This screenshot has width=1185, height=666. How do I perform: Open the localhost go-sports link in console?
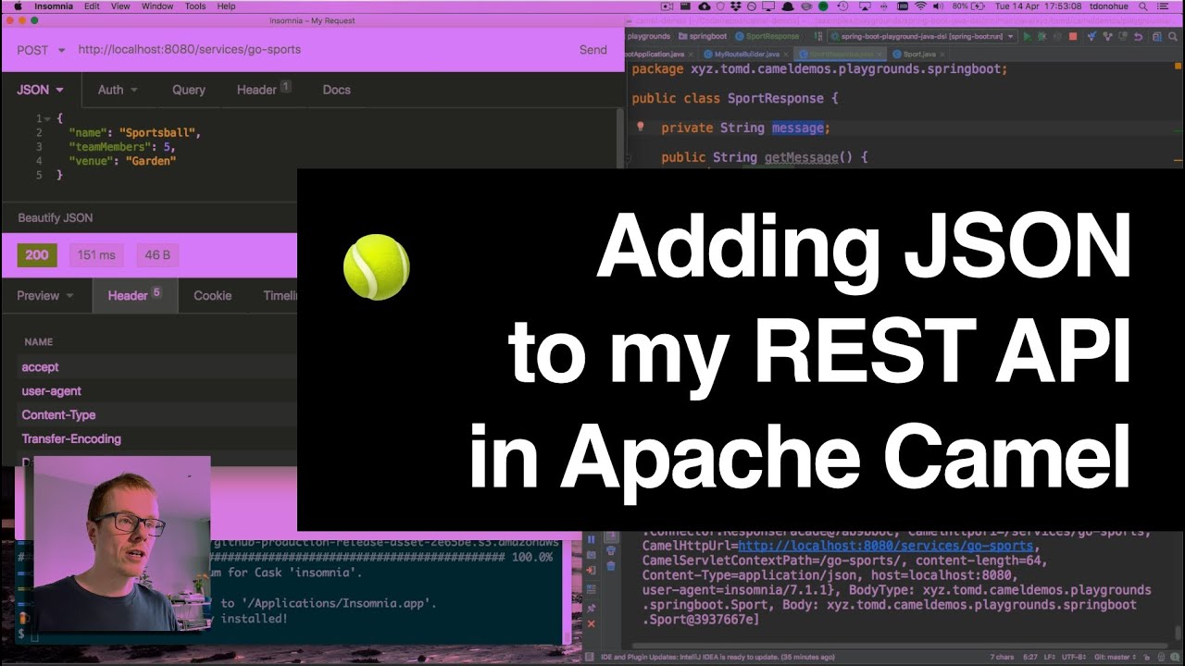click(885, 546)
